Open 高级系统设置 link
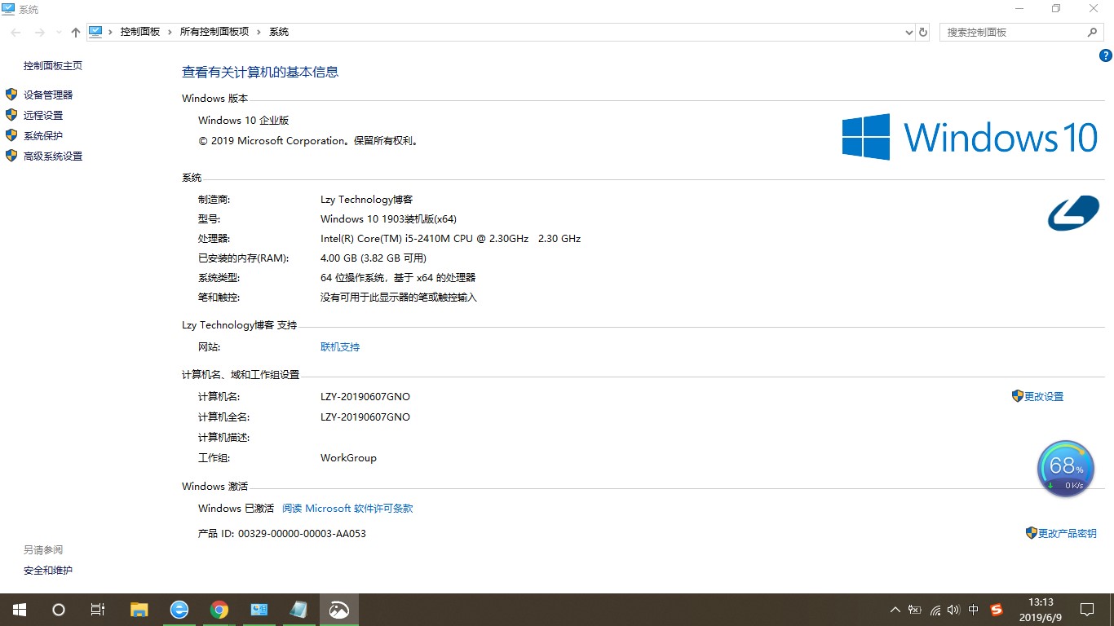The height and width of the screenshot is (626, 1114). coord(53,156)
